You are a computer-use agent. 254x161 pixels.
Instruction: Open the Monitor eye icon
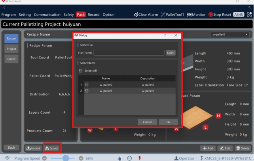click(189, 15)
